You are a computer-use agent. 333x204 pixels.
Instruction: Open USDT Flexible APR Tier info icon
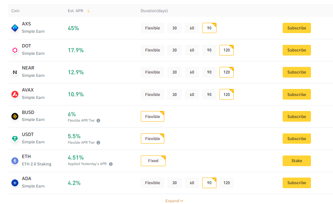(x=99, y=143)
